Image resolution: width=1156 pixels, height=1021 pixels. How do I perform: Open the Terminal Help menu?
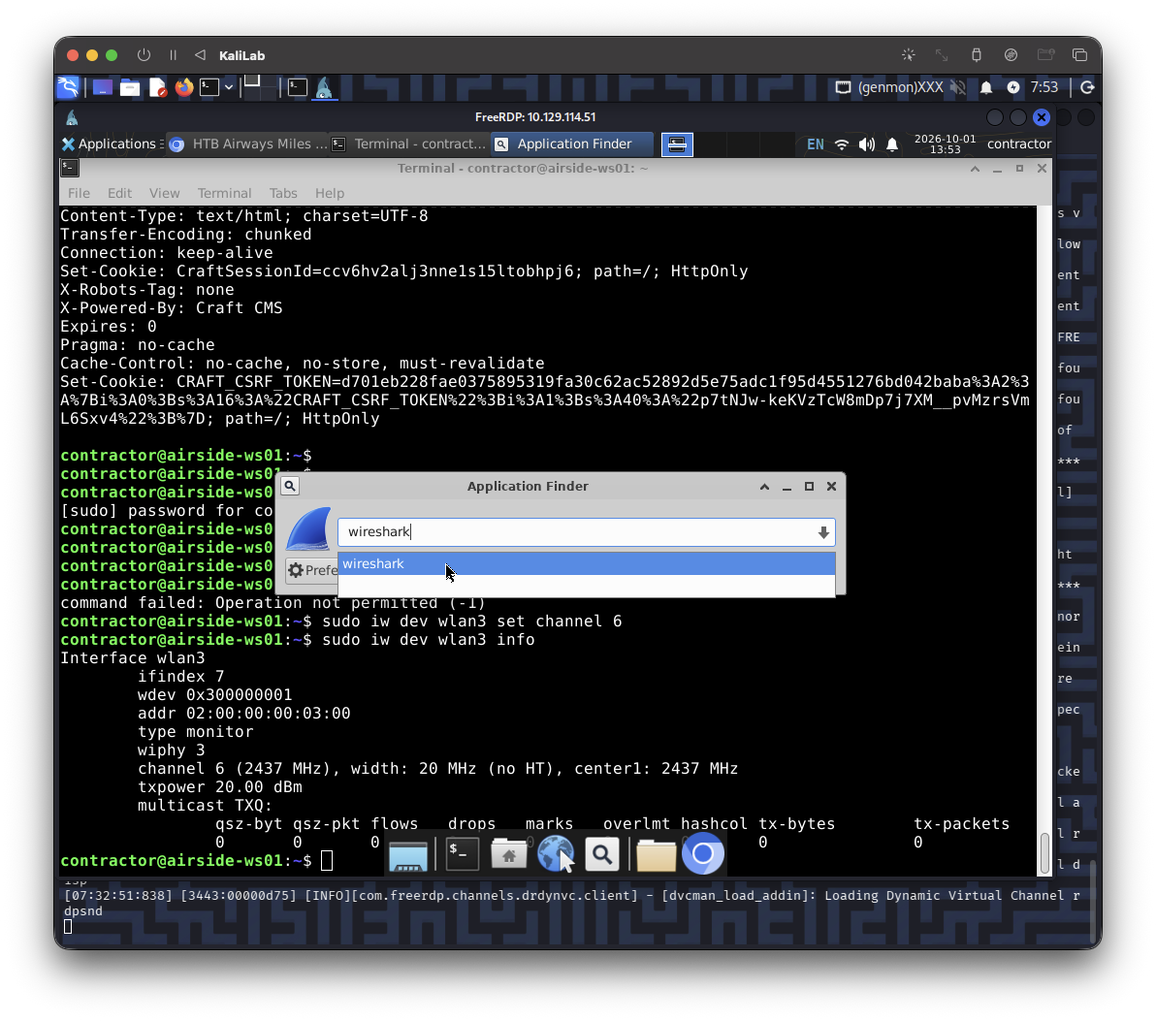coord(330,193)
